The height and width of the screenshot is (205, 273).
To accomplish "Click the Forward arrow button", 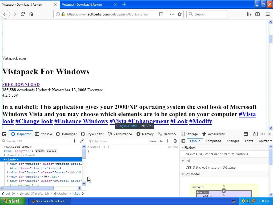I will pos(14,14).
